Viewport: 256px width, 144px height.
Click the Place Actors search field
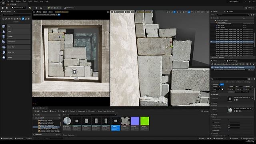coord(16,15)
